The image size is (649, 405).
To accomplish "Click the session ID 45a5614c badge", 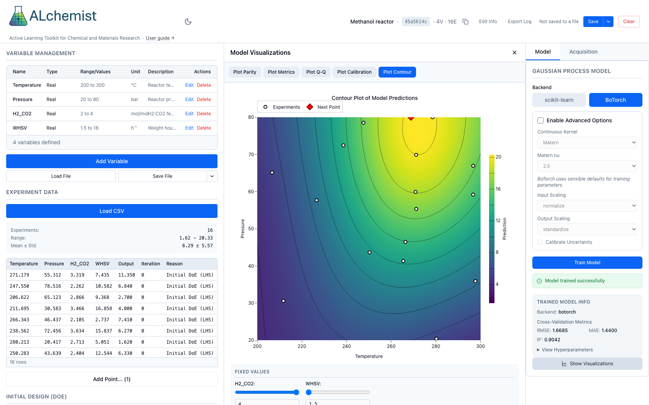I will [416, 22].
